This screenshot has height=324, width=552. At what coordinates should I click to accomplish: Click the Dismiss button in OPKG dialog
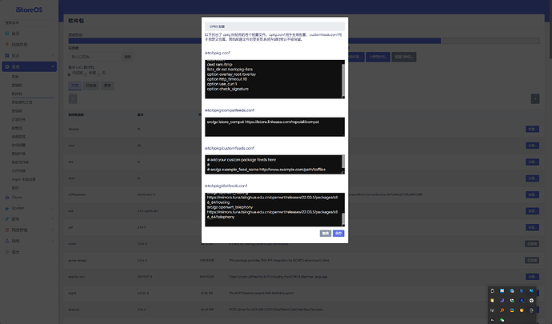point(326,233)
